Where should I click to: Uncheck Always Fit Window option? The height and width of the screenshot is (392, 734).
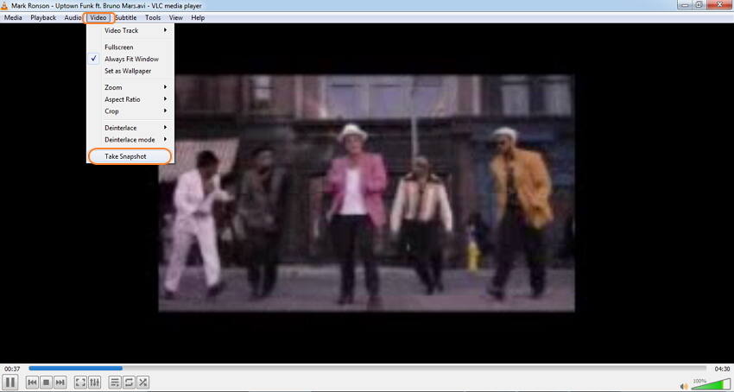pos(130,59)
